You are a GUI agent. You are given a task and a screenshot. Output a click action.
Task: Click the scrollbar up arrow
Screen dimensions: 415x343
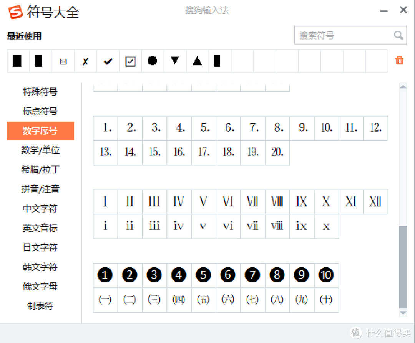(x=403, y=87)
